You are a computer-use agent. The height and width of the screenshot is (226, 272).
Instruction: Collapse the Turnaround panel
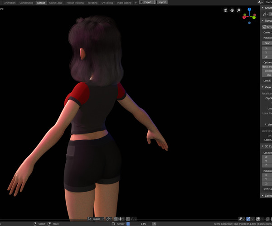pos(263,20)
